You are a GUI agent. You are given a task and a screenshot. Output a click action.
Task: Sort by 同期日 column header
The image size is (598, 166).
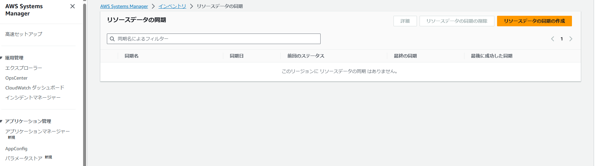(237, 56)
